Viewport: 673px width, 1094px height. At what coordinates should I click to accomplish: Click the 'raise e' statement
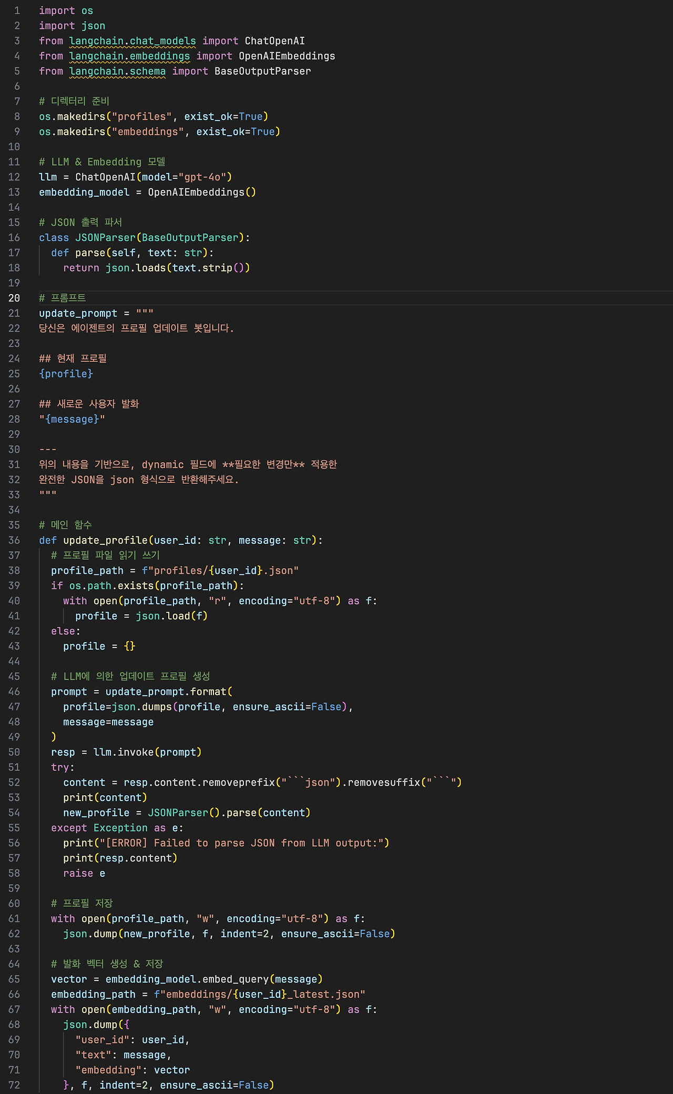pos(84,874)
